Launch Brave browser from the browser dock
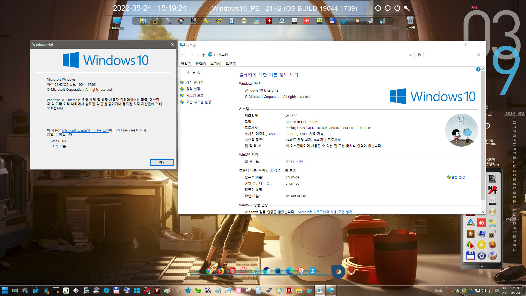This screenshot has width=526, height=296. (x=301, y=271)
